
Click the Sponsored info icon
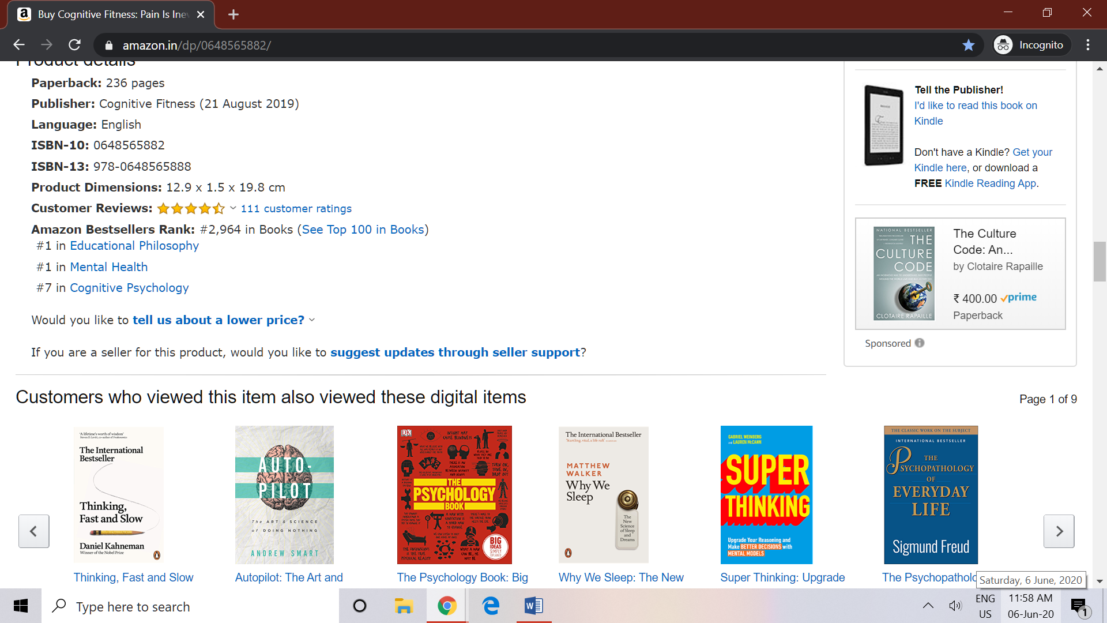click(920, 343)
